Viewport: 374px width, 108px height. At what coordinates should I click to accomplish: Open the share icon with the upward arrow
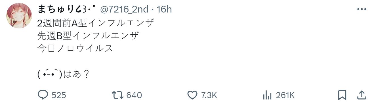(361, 95)
